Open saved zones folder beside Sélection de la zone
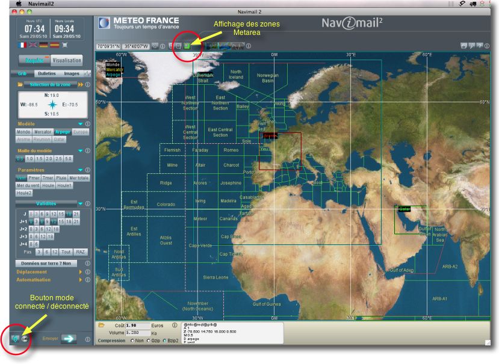499x364 pixels. tap(20, 85)
